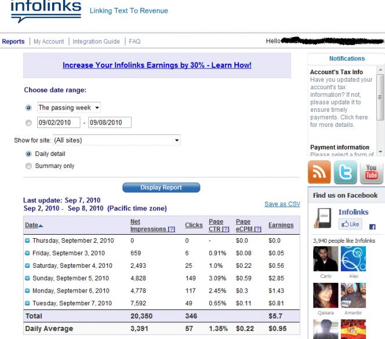Viewport: 385px width, 339px height.
Task: Click the 'Account's Tax Info' notification heading
Action: point(336,72)
